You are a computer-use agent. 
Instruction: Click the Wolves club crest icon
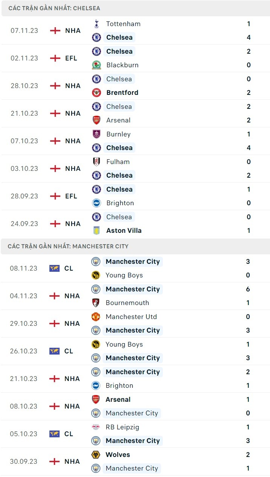(96, 455)
